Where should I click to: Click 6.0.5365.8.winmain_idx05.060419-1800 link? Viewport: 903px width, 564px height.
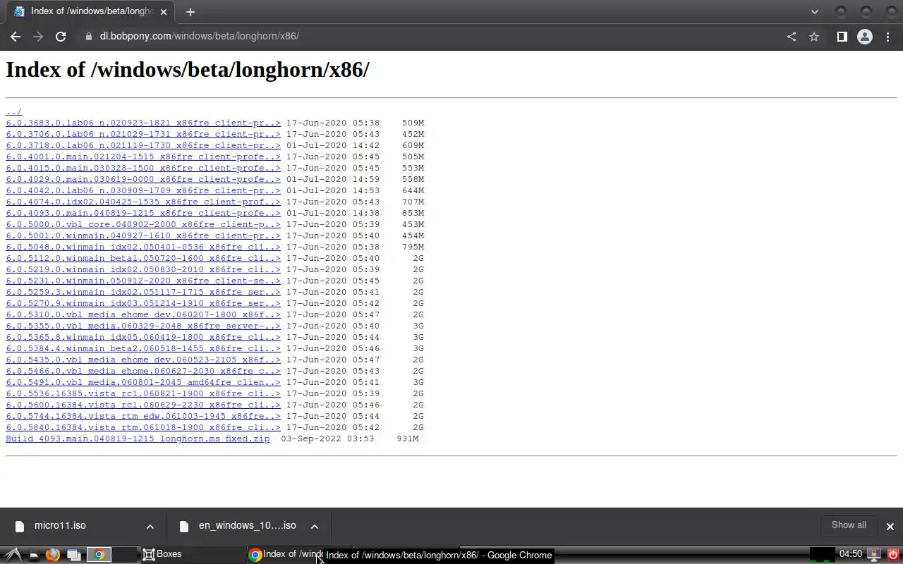click(x=143, y=337)
